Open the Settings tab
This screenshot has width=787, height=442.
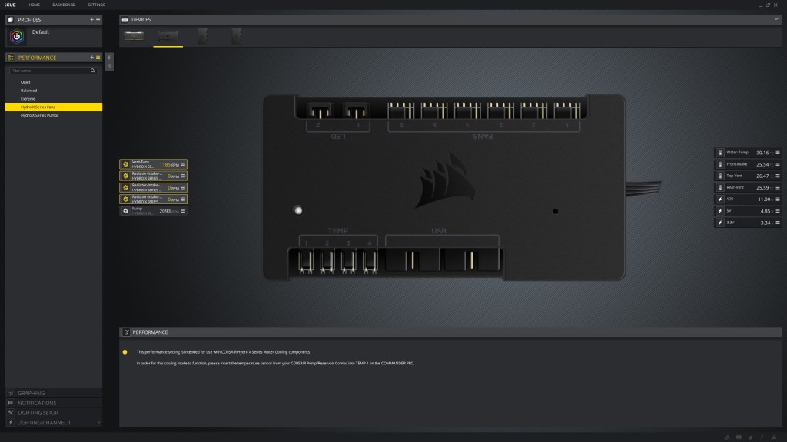(x=96, y=5)
